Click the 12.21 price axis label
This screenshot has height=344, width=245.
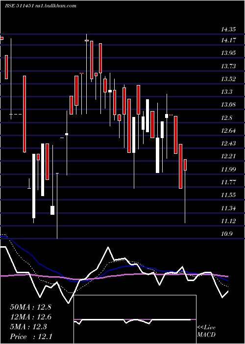pyautogui.click(x=228, y=156)
